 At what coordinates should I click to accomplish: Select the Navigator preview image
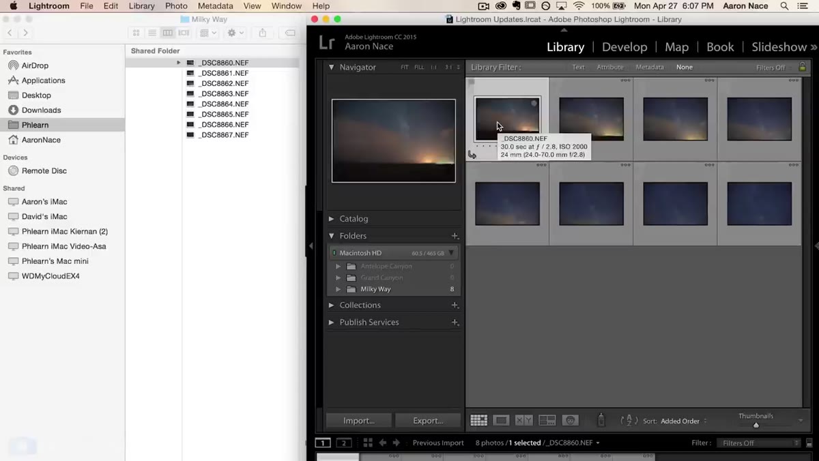pyautogui.click(x=394, y=141)
